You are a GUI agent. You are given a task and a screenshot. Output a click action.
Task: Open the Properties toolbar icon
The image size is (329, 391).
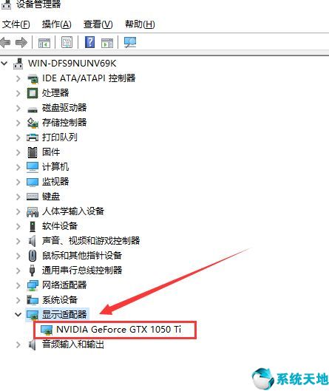(67, 42)
